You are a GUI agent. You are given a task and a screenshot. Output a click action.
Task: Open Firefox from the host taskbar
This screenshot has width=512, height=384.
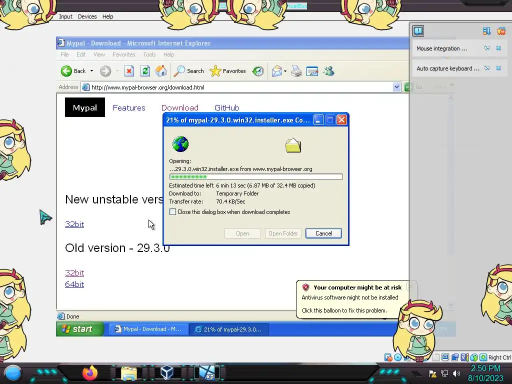pos(90,372)
